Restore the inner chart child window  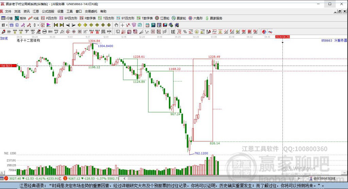(x=340, y=11)
